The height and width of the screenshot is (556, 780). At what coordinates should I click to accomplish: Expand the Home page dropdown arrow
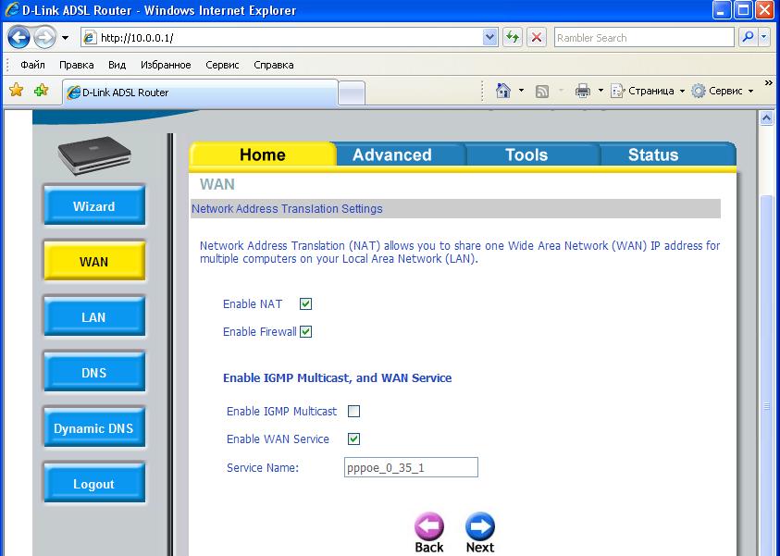521,91
